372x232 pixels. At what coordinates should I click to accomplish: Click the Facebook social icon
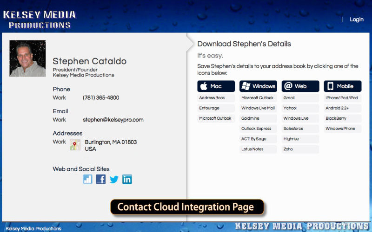point(101,179)
